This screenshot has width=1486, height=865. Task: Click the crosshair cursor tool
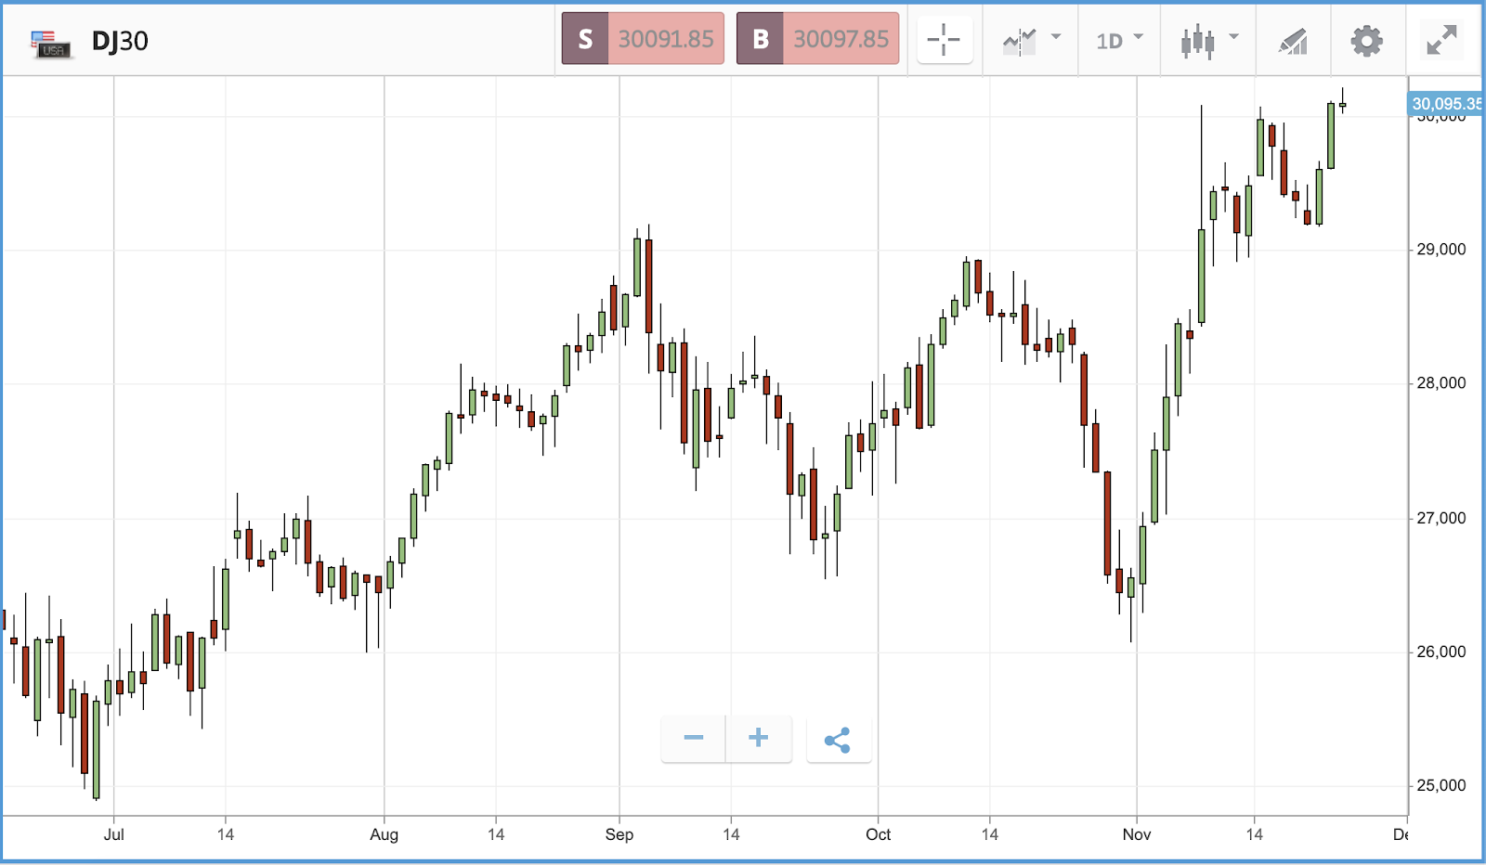[944, 40]
